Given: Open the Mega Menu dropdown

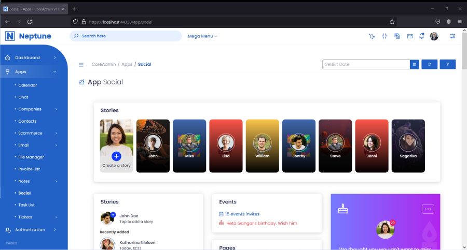Looking at the screenshot, I should pyautogui.click(x=202, y=36).
